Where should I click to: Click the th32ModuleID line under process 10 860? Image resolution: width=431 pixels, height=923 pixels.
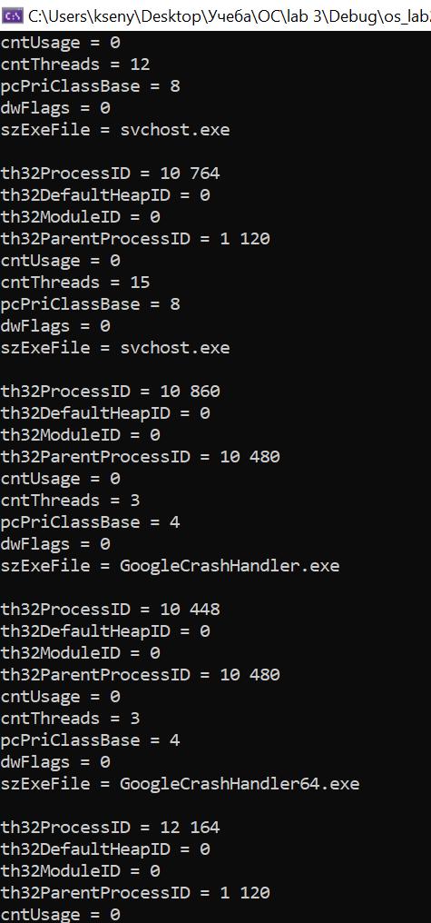(80, 435)
